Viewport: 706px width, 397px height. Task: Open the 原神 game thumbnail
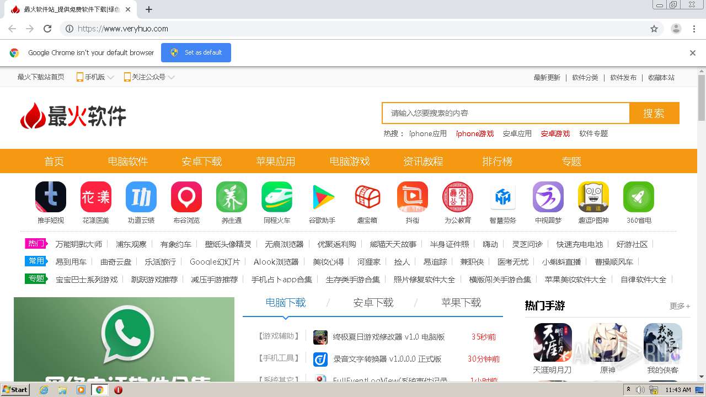tap(608, 342)
